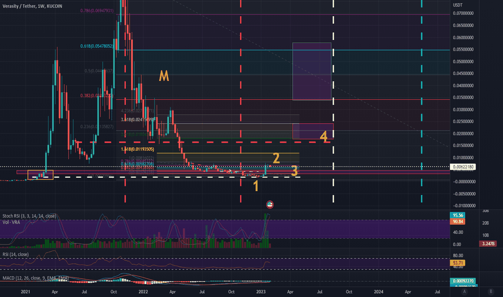
Task: Click the 0.01500000 price axis level
Action: (x=463, y=146)
